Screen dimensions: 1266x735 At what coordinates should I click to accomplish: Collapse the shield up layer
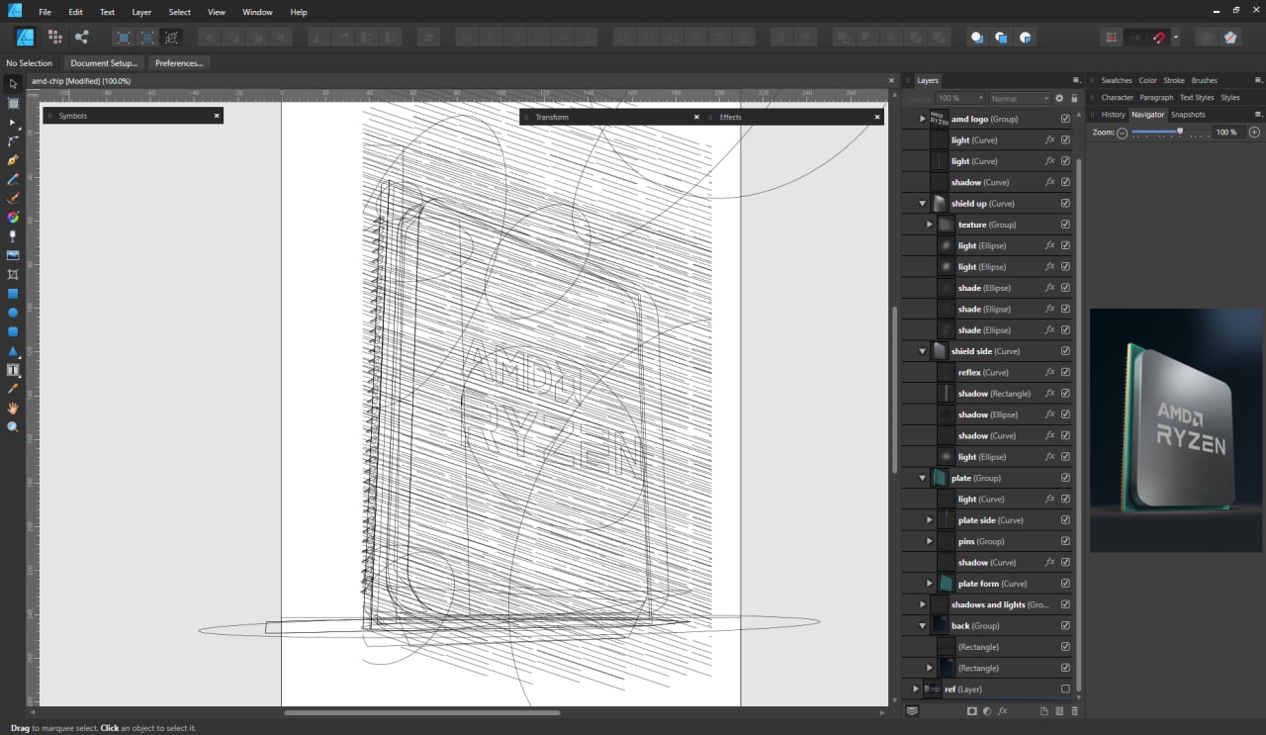923,204
